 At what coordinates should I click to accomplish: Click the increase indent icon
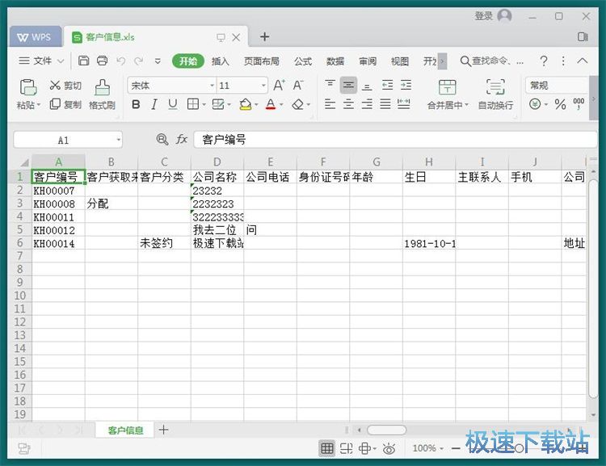pos(406,85)
